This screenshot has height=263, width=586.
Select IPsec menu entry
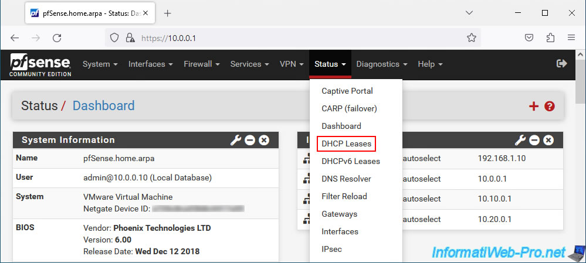(x=331, y=249)
